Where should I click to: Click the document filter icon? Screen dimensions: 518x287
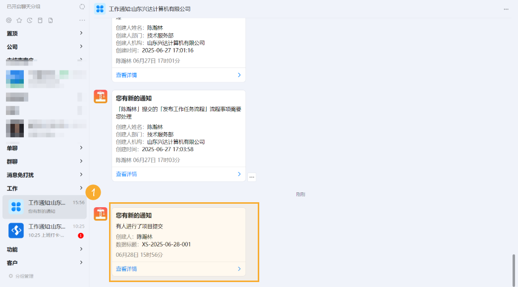(51, 20)
